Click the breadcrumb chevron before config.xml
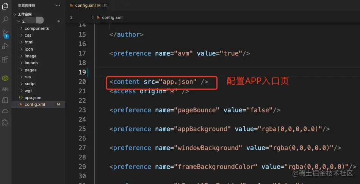360x184 pixels. pyautogui.click(x=92, y=17)
